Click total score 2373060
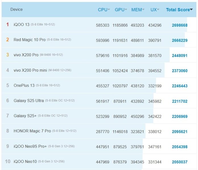The width and height of the screenshot is (198, 170). (x=180, y=71)
